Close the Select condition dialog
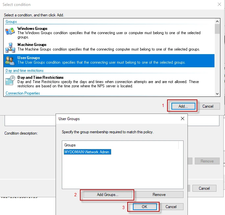Viewport: 225px width, 215px height. point(219,5)
